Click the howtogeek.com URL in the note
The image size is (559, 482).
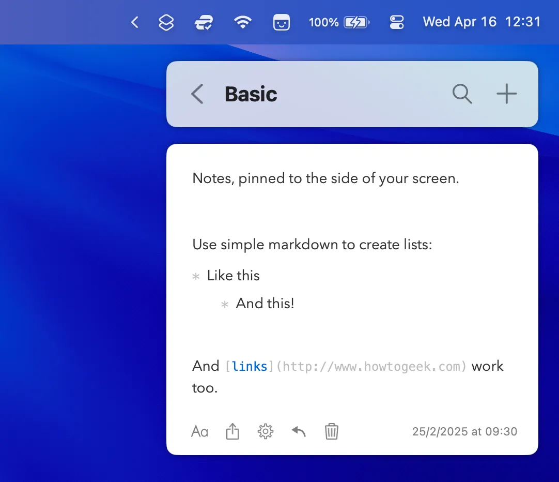point(371,367)
